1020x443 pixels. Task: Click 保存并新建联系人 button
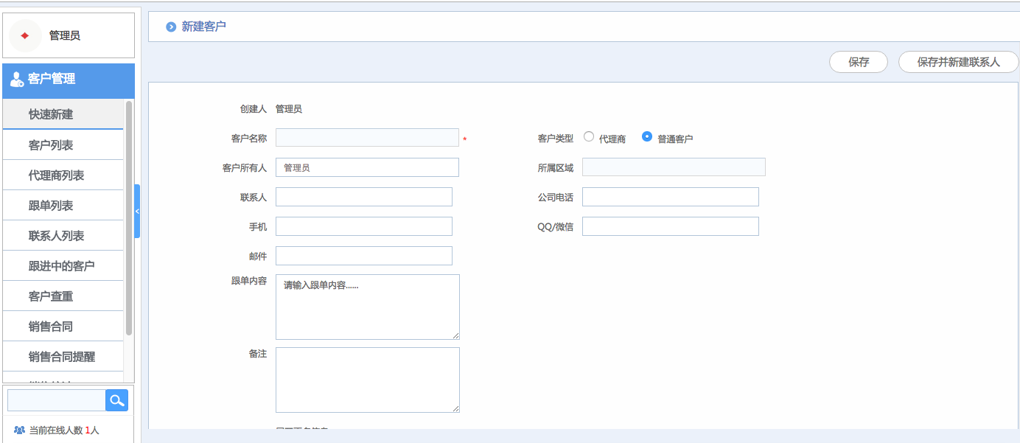958,63
